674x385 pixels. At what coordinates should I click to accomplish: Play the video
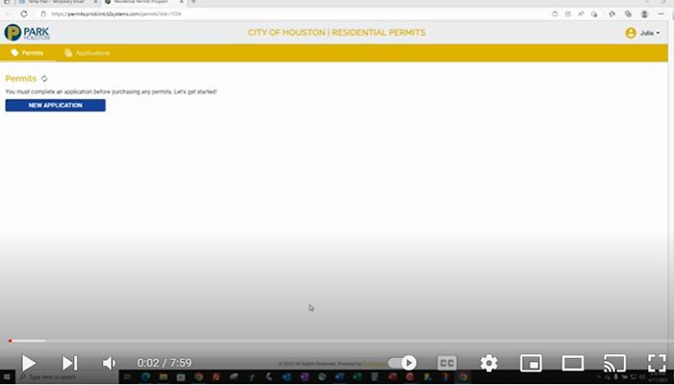29,363
